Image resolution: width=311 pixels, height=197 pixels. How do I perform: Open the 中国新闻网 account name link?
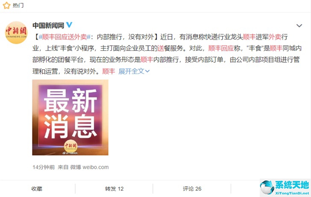pyautogui.click(x=48, y=25)
